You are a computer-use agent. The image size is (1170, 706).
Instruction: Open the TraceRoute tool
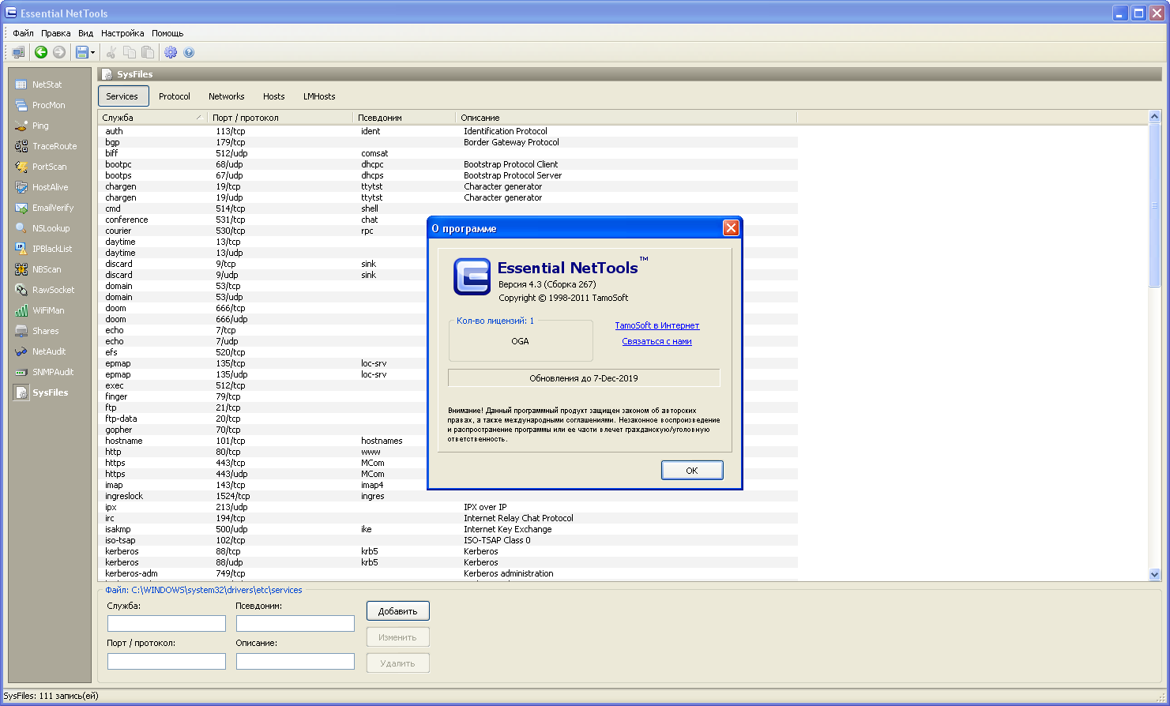tap(55, 146)
